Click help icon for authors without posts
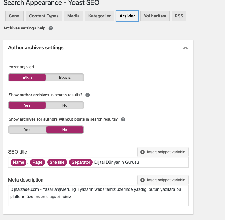Screen dimensions: 225x220 click(x=123, y=119)
